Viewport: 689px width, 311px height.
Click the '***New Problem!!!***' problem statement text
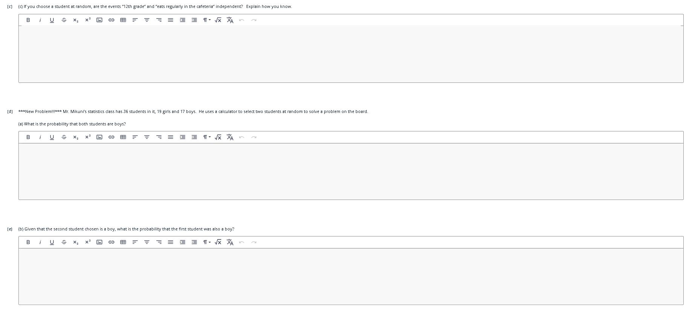(x=193, y=111)
